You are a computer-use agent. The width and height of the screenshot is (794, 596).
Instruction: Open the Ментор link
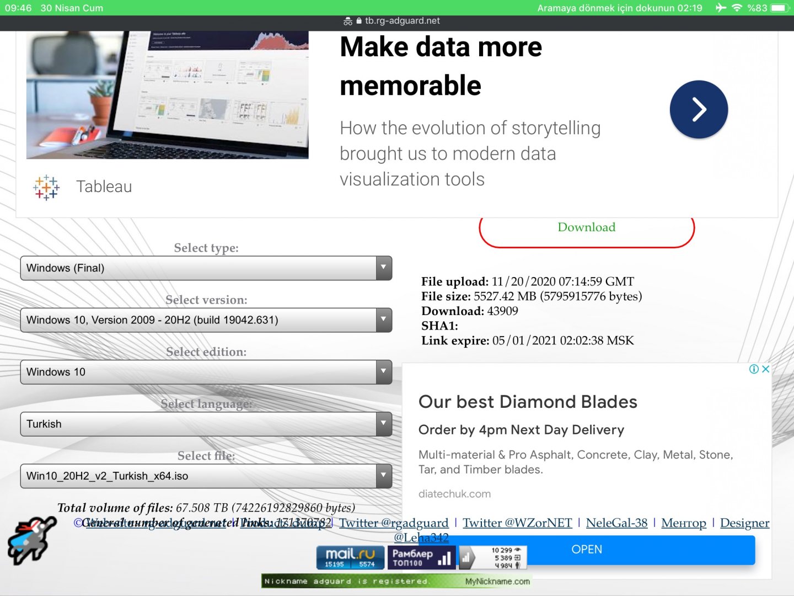(684, 523)
